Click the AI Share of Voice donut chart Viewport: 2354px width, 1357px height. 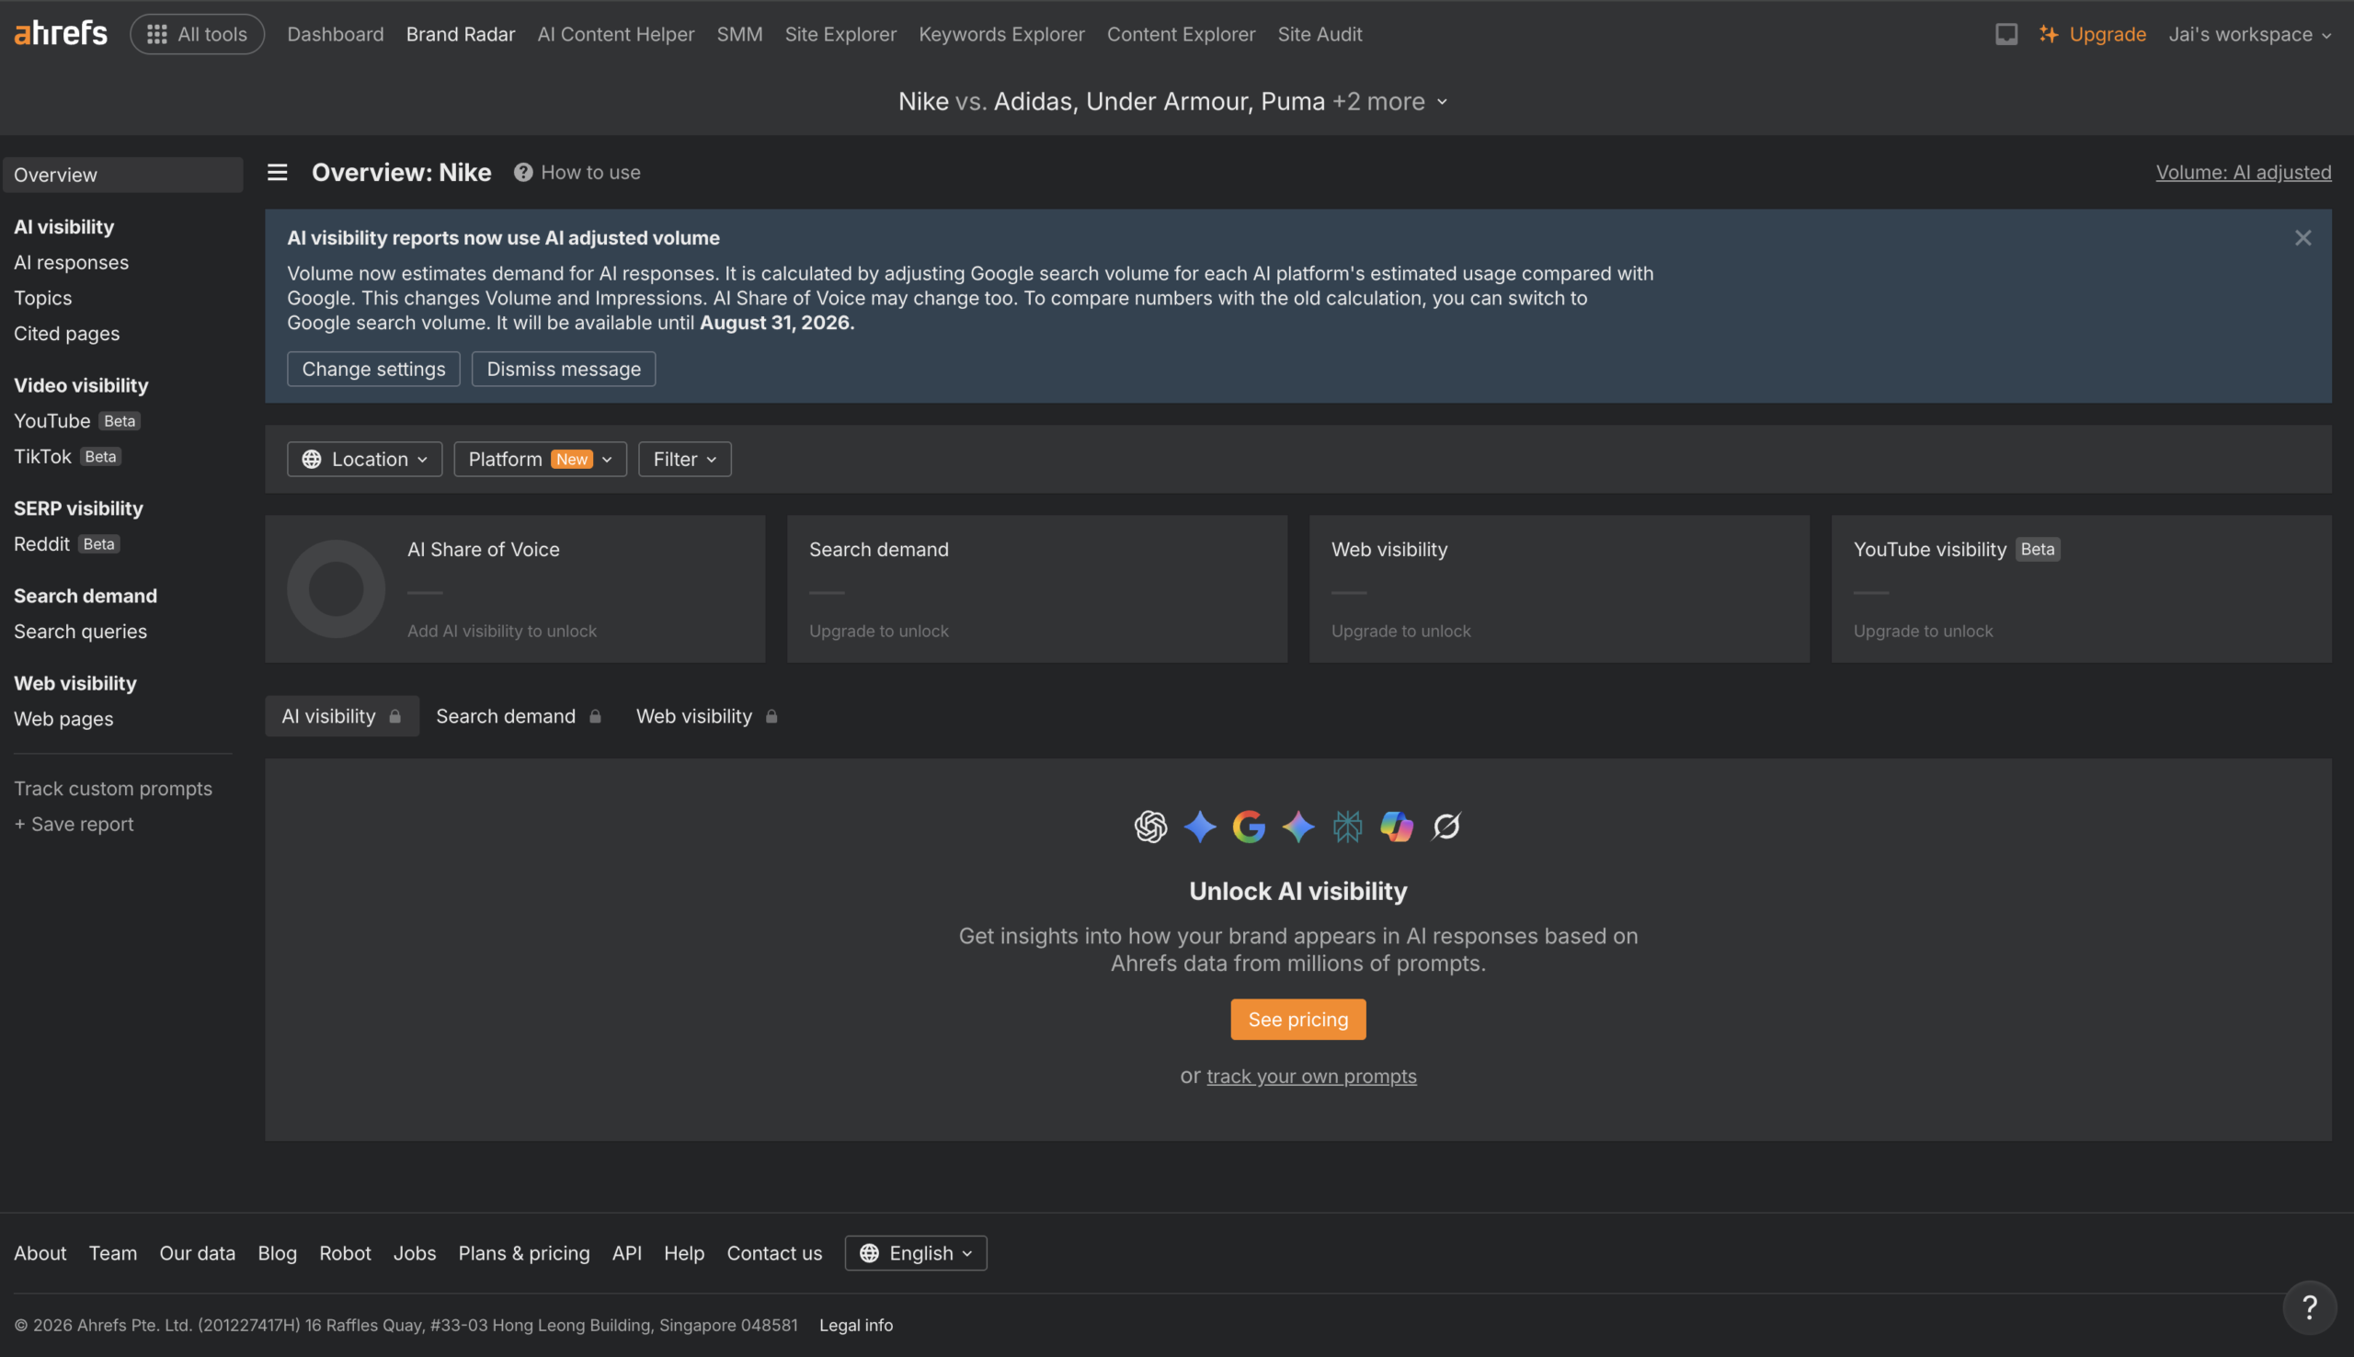pyautogui.click(x=336, y=589)
